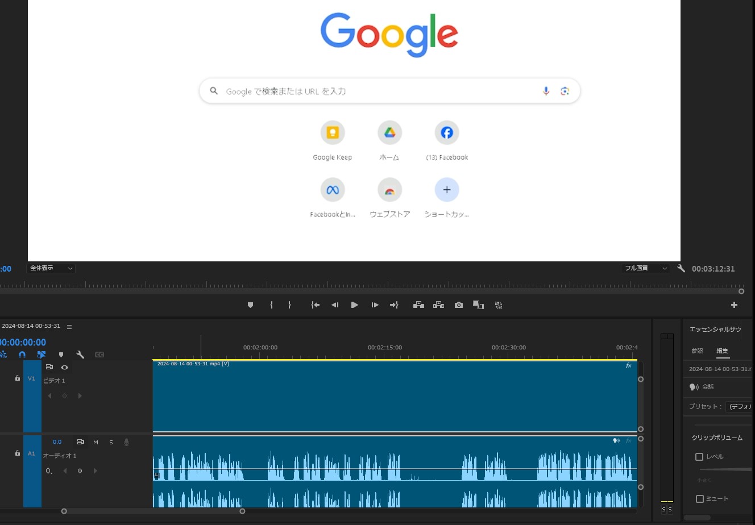This screenshot has width=755, height=525.
Task: Open the フル画質 playback quality dropdown
Action: tap(645, 268)
